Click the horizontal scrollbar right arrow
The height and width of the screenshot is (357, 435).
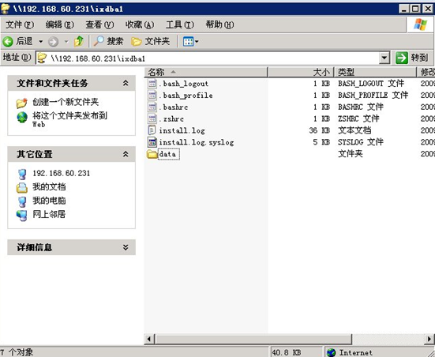pyautogui.click(x=429, y=339)
